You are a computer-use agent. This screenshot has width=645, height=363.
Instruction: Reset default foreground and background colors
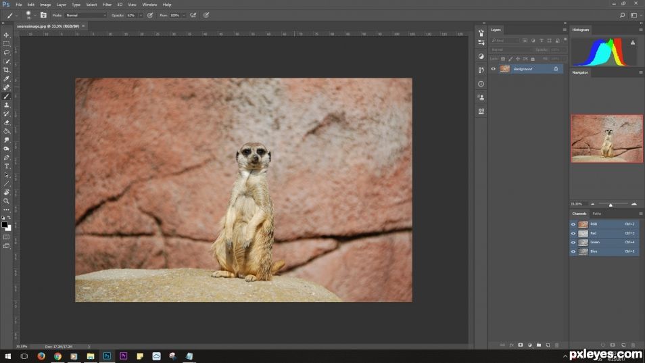pos(3,218)
